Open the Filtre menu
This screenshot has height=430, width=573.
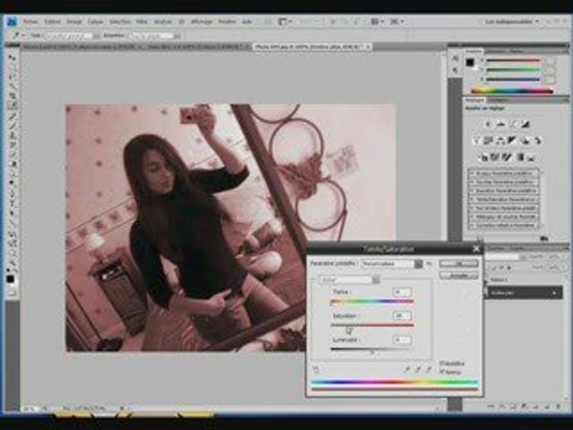click(142, 21)
